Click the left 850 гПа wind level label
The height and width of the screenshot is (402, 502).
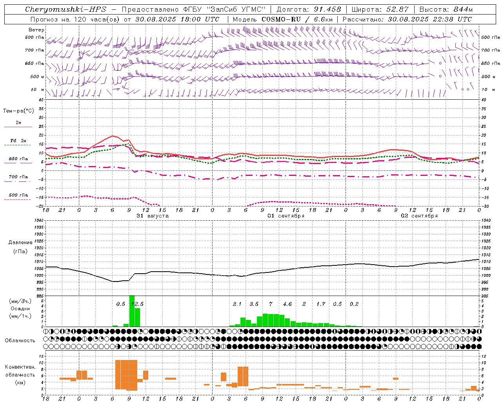[x=35, y=63]
